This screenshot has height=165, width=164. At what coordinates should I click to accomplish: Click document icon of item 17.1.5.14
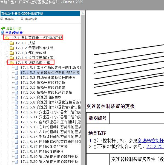[16, 132]
